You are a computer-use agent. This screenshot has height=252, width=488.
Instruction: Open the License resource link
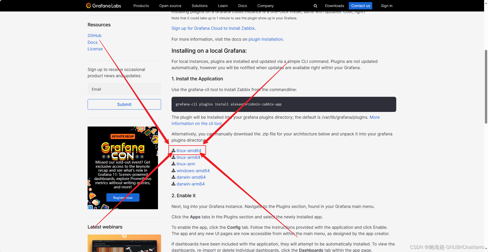coord(95,49)
